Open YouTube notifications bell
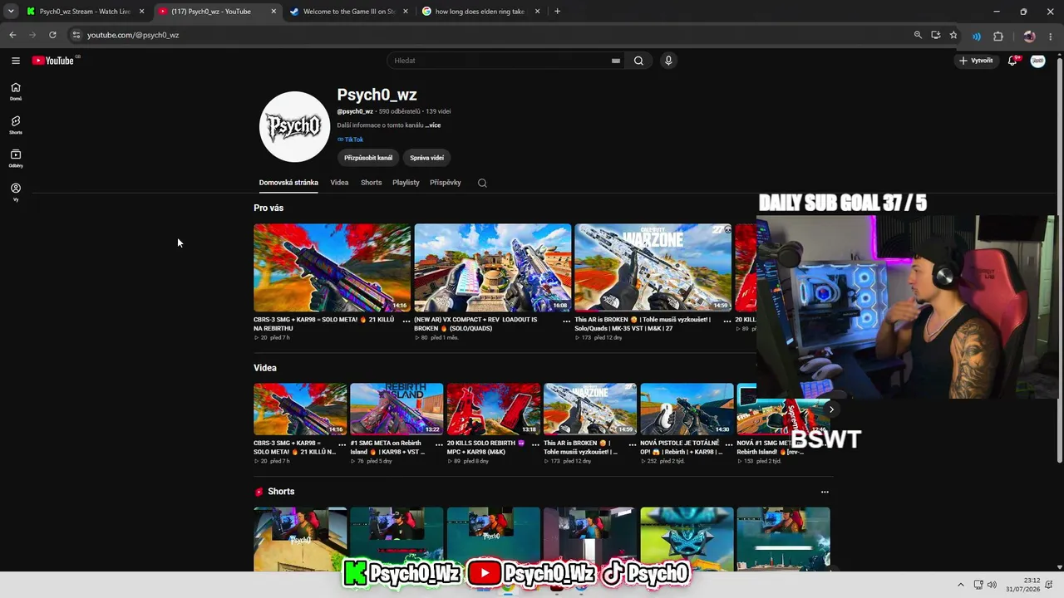Screen dimensions: 1064x598 (x=1012, y=61)
